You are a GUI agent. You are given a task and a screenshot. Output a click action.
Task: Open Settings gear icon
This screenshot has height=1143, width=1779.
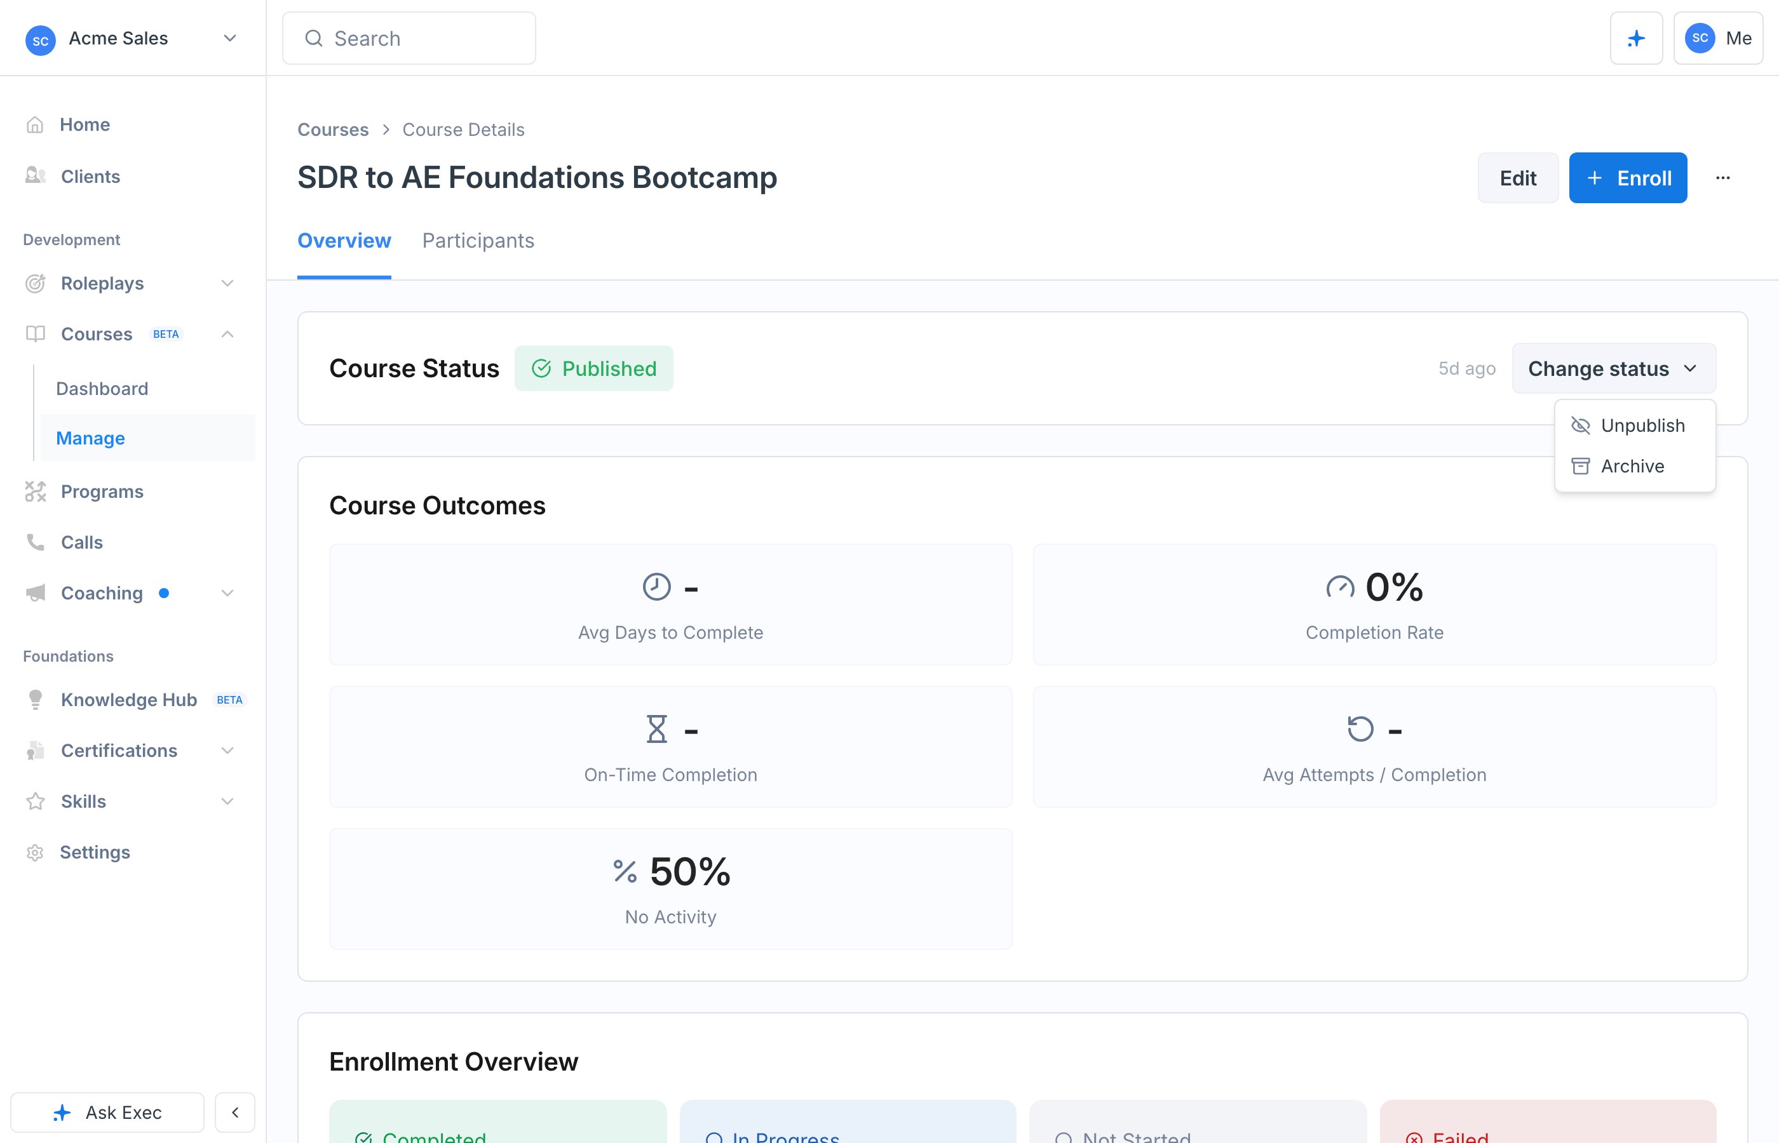[35, 852]
